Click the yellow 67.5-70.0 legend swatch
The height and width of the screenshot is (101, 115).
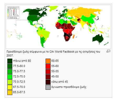[x=10, y=87]
